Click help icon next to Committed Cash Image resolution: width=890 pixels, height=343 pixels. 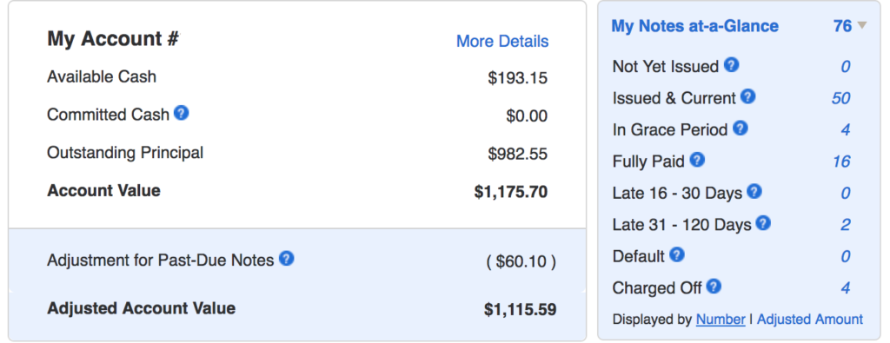pyautogui.click(x=181, y=113)
